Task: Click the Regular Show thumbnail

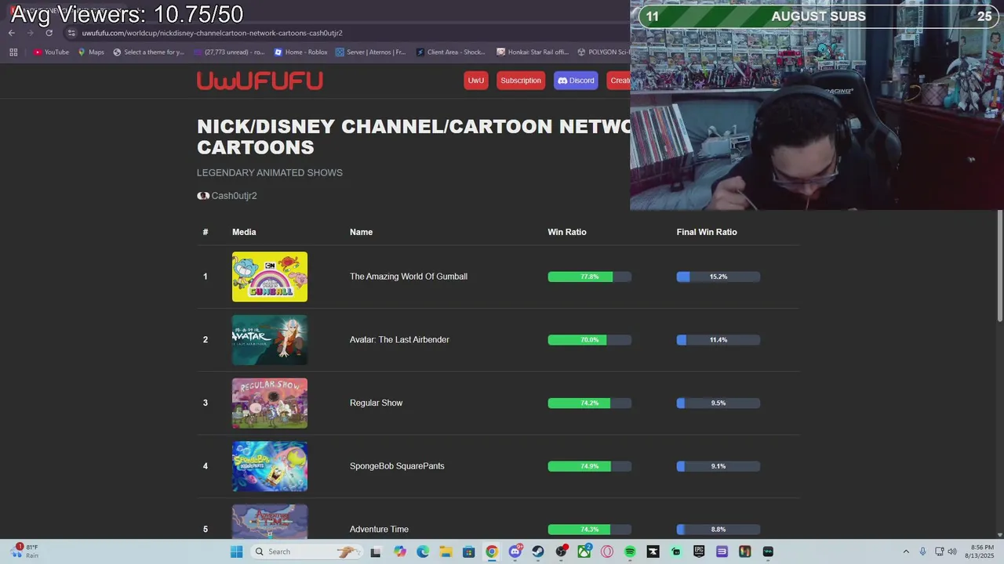Action: point(270,403)
